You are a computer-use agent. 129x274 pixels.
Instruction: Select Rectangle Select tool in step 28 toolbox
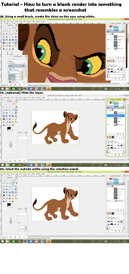tap(4, 31)
